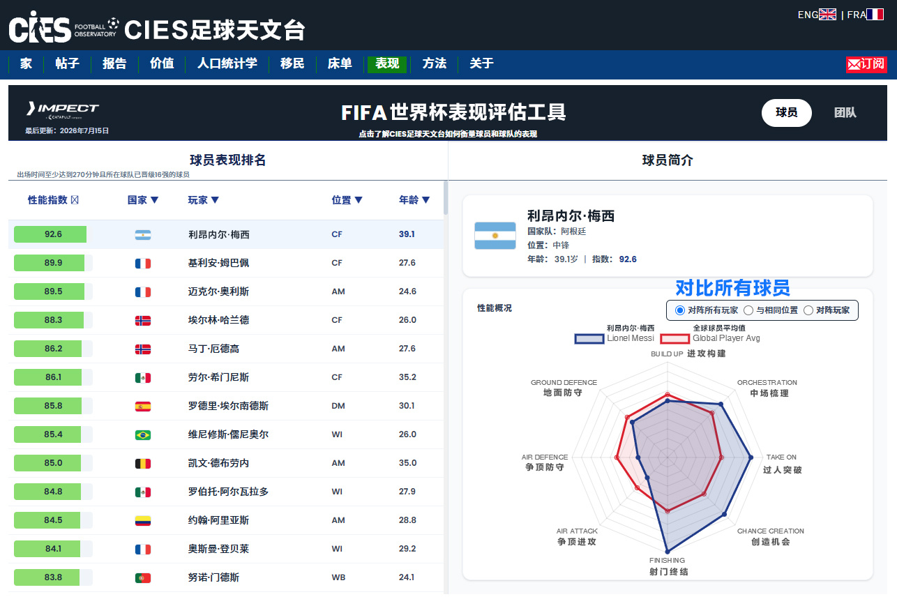Open the 人口统计学 menu item
This screenshot has height=606, width=897.
point(227,64)
